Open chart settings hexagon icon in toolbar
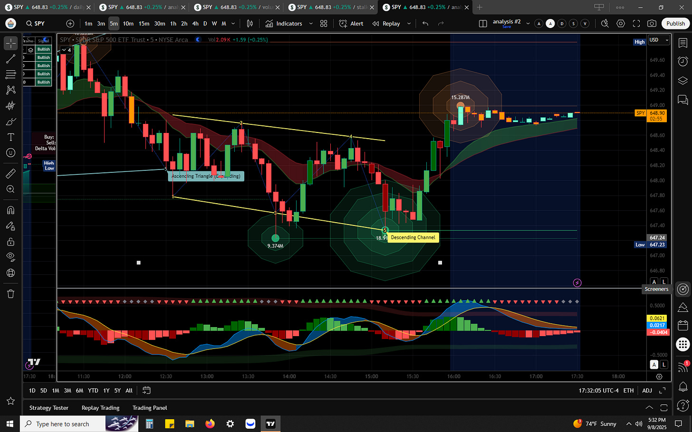The width and height of the screenshot is (692, 432). tap(621, 24)
